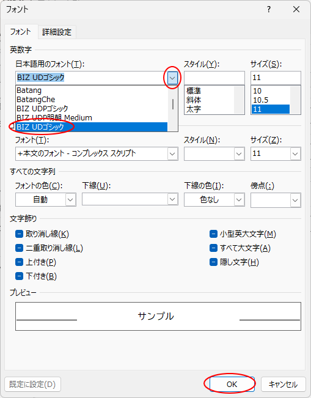Select size 10 in the list

(x=271, y=90)
